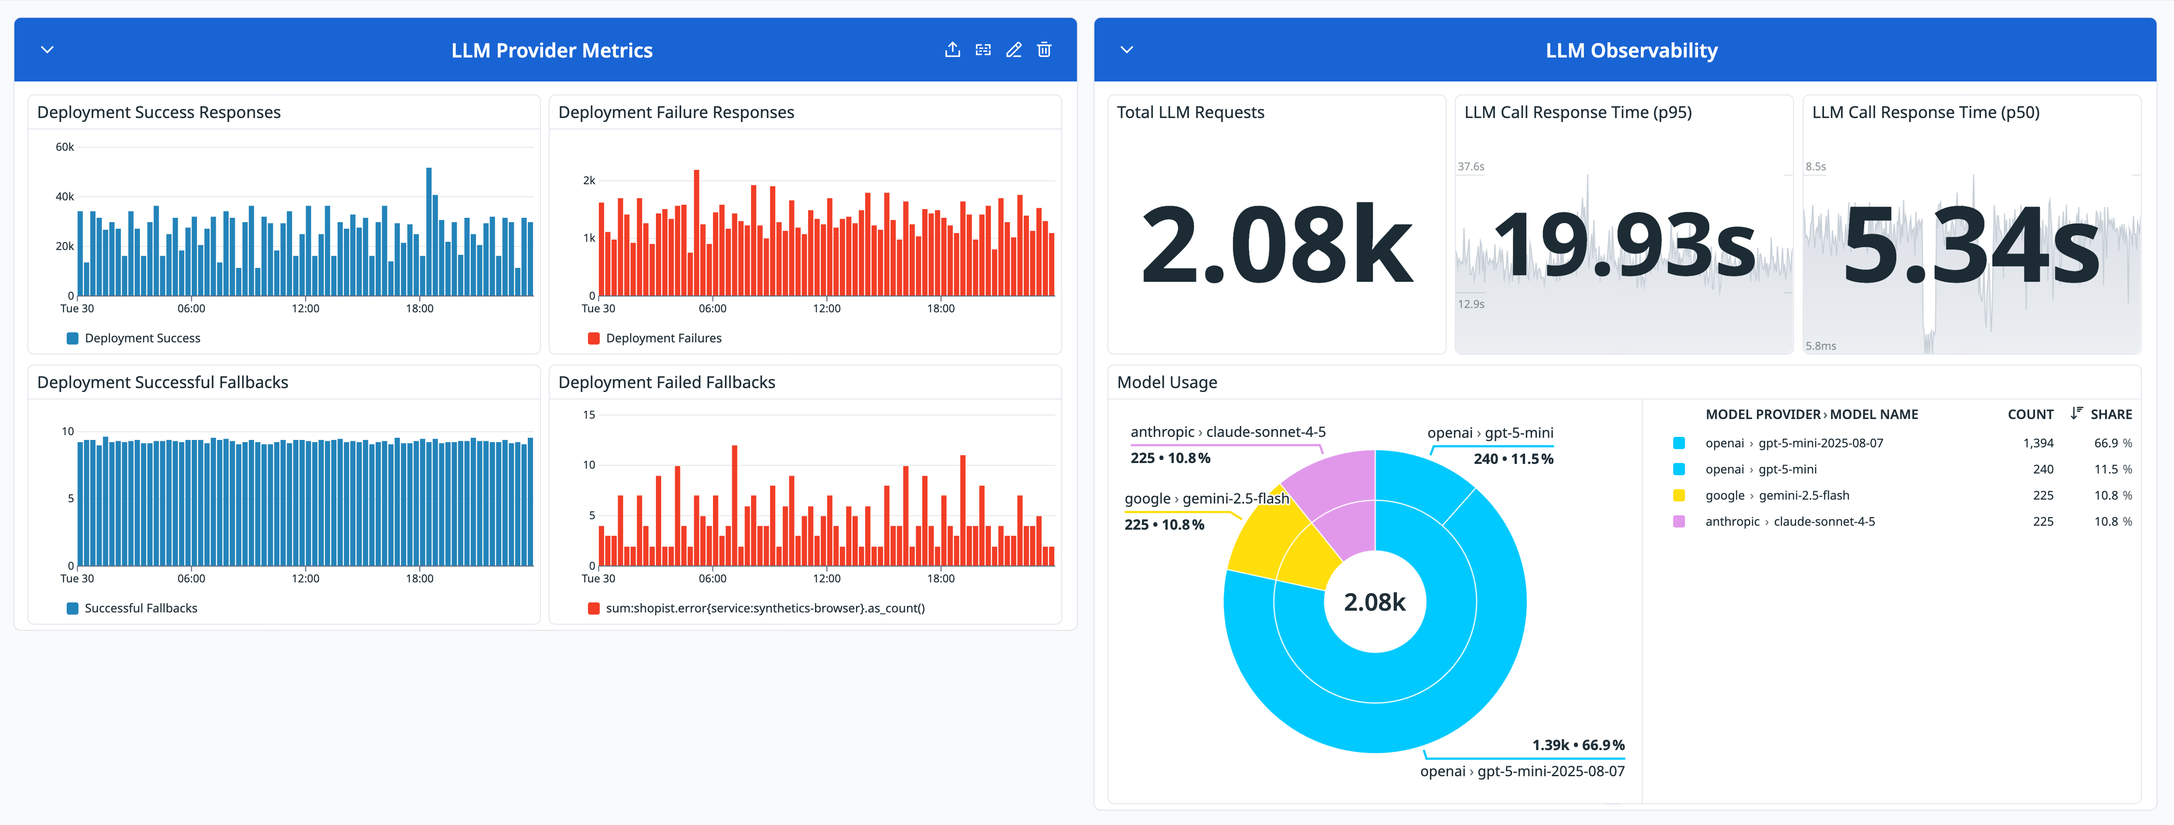Click blue swatch for openai gpt-5-mini table row

pyautogui.click(x=1678, y=469)
